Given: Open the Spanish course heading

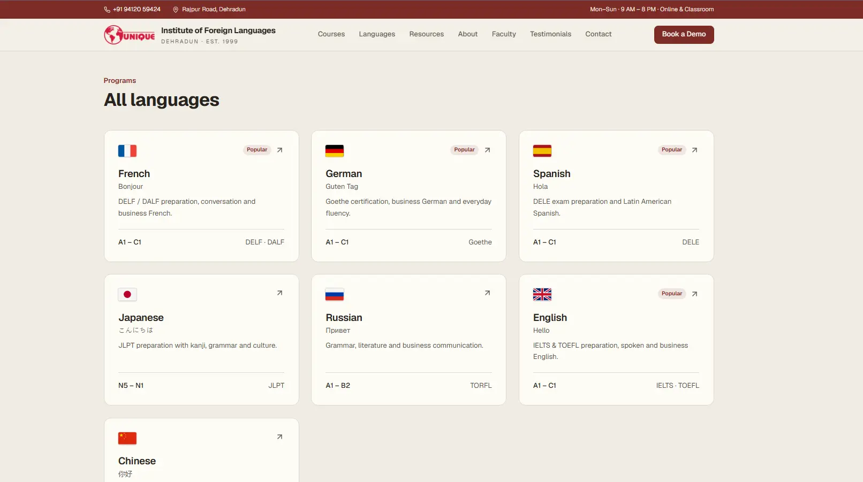Looking at the screenshot, I should click(x=551, y=174).
